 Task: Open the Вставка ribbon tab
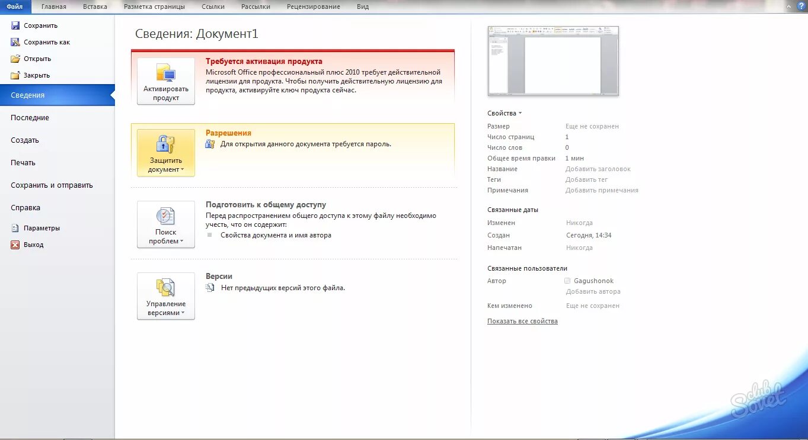pos(94,7)
